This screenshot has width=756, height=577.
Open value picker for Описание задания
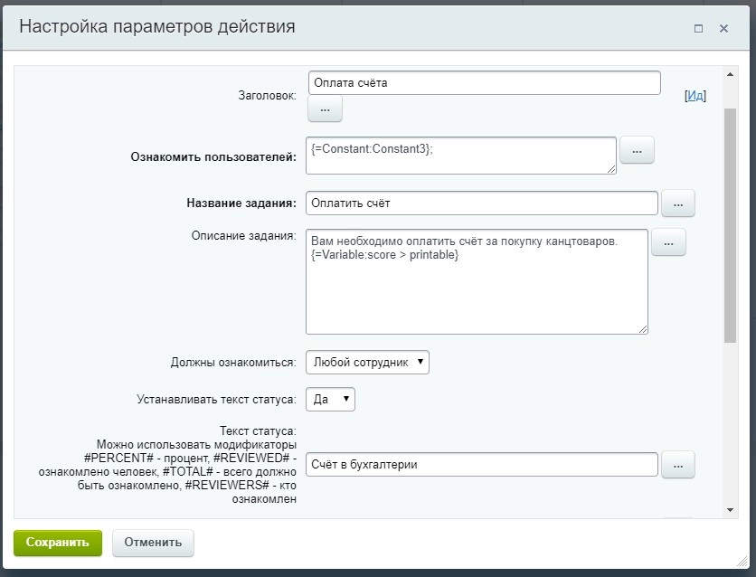coord(668,242)
